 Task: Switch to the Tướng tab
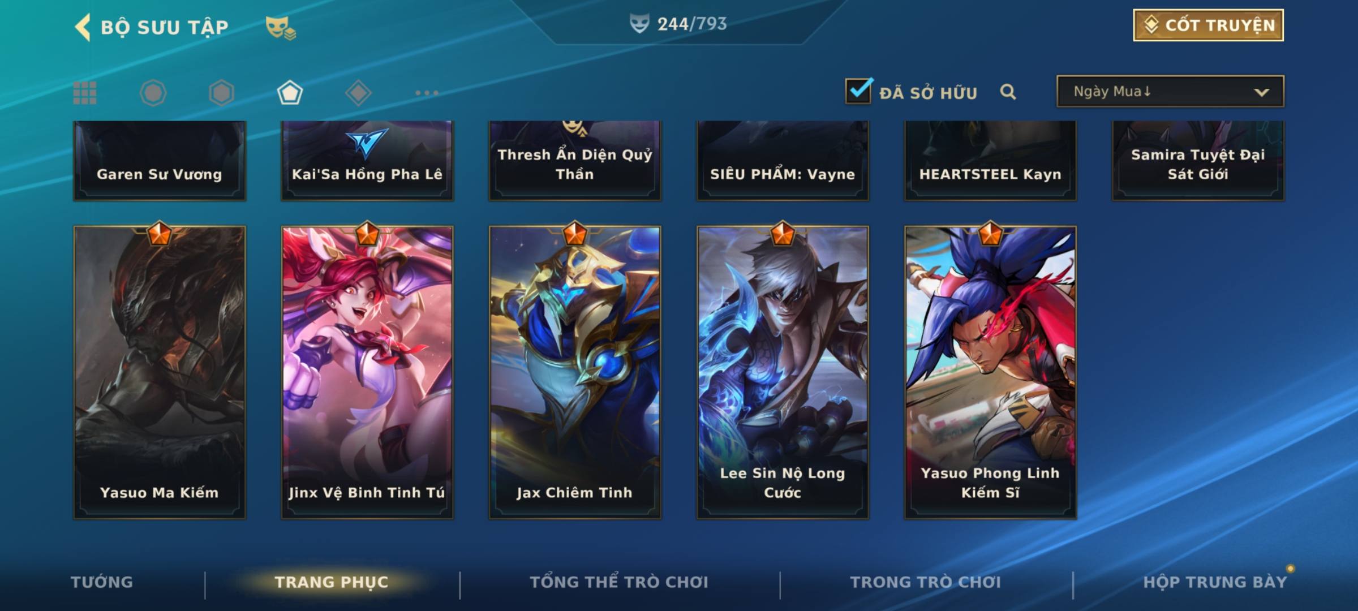pos(102,582)
